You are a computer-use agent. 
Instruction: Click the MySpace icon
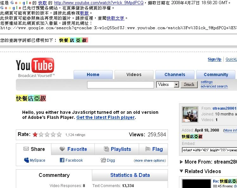pos(26,160)
